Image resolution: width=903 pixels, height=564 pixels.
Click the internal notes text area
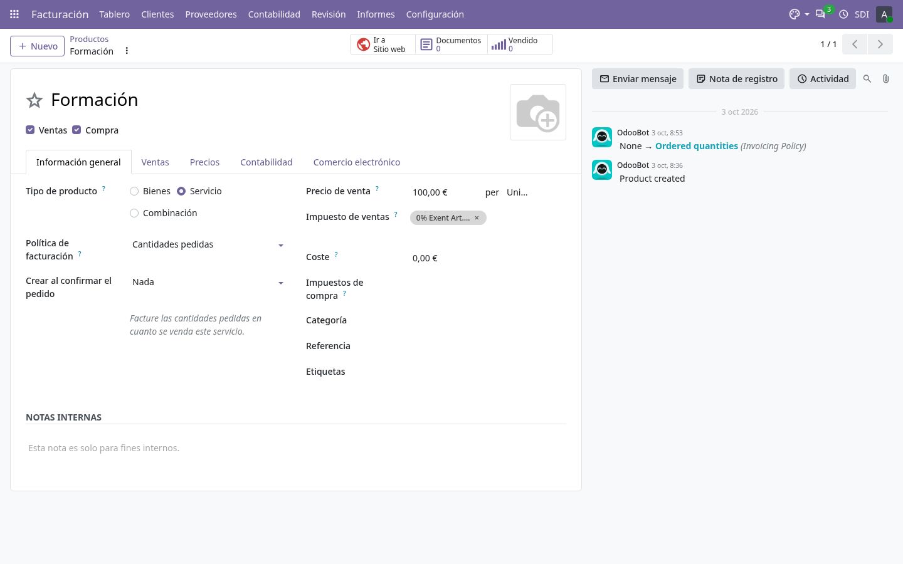[296, 448]
